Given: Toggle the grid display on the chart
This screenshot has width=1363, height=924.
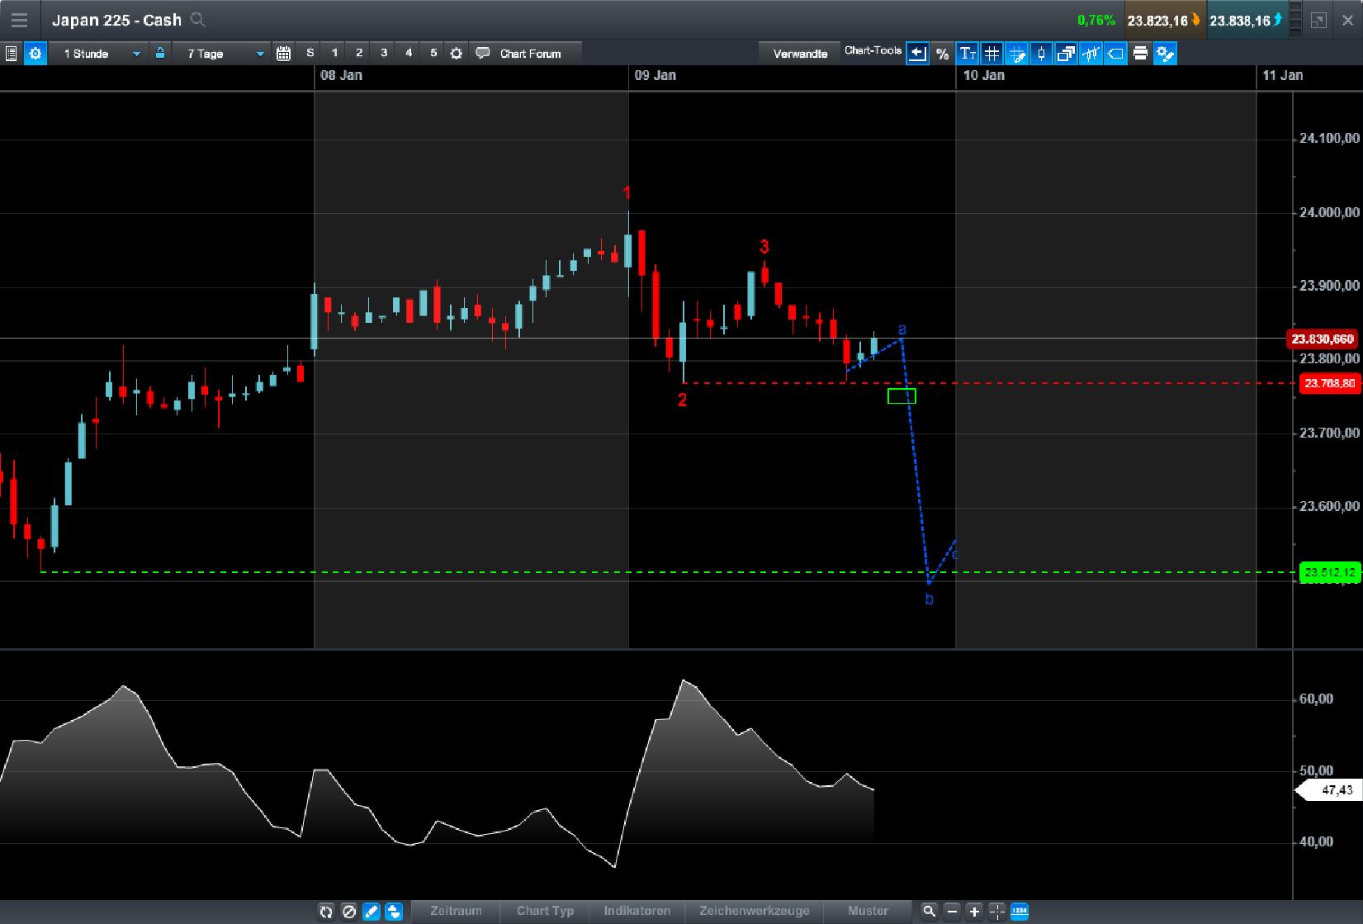Looking at the screenshot, I should [x=991, y=53].
